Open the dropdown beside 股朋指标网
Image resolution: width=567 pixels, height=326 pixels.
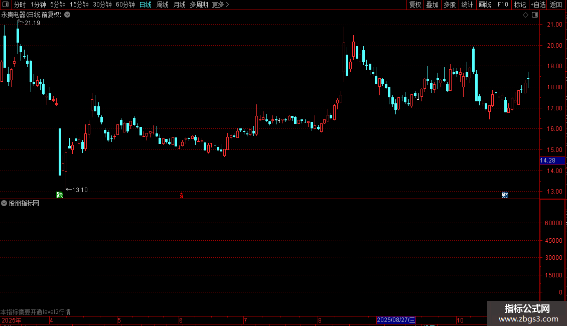point(4,204)
